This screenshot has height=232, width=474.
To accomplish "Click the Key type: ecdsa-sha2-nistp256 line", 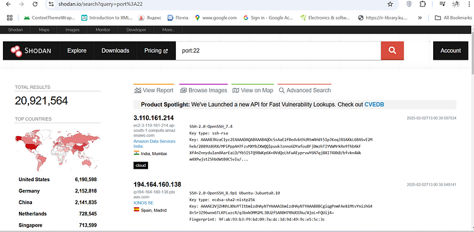I will click(222, 199).
